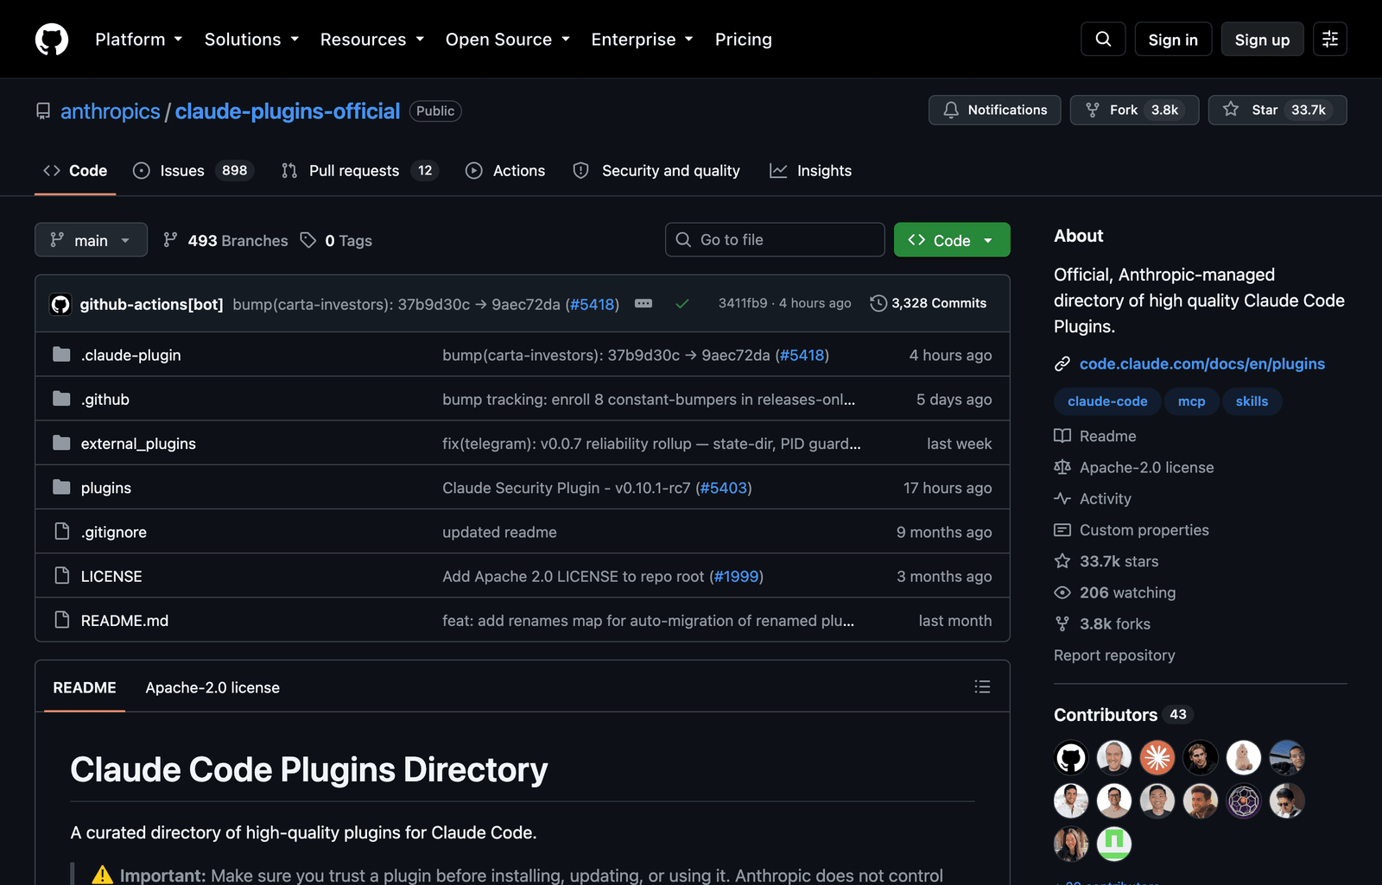Click the Sign up button
This screenshot has height=885, width=1382.
tap(1262, 40)
